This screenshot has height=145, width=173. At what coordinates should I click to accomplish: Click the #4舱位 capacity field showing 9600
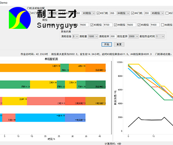(131, 25)
